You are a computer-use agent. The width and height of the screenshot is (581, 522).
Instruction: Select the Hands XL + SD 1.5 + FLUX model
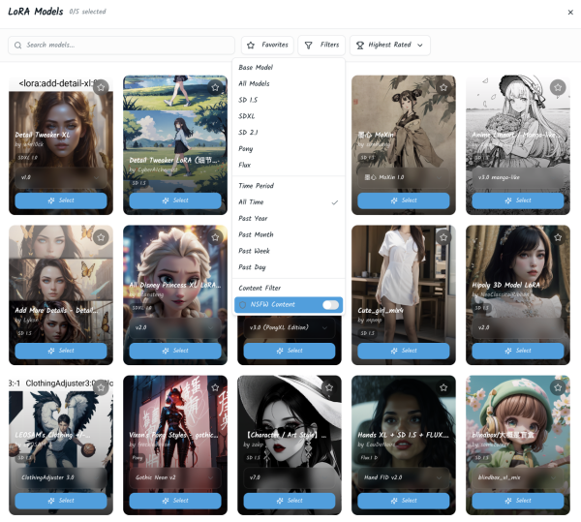click(404, 501)
